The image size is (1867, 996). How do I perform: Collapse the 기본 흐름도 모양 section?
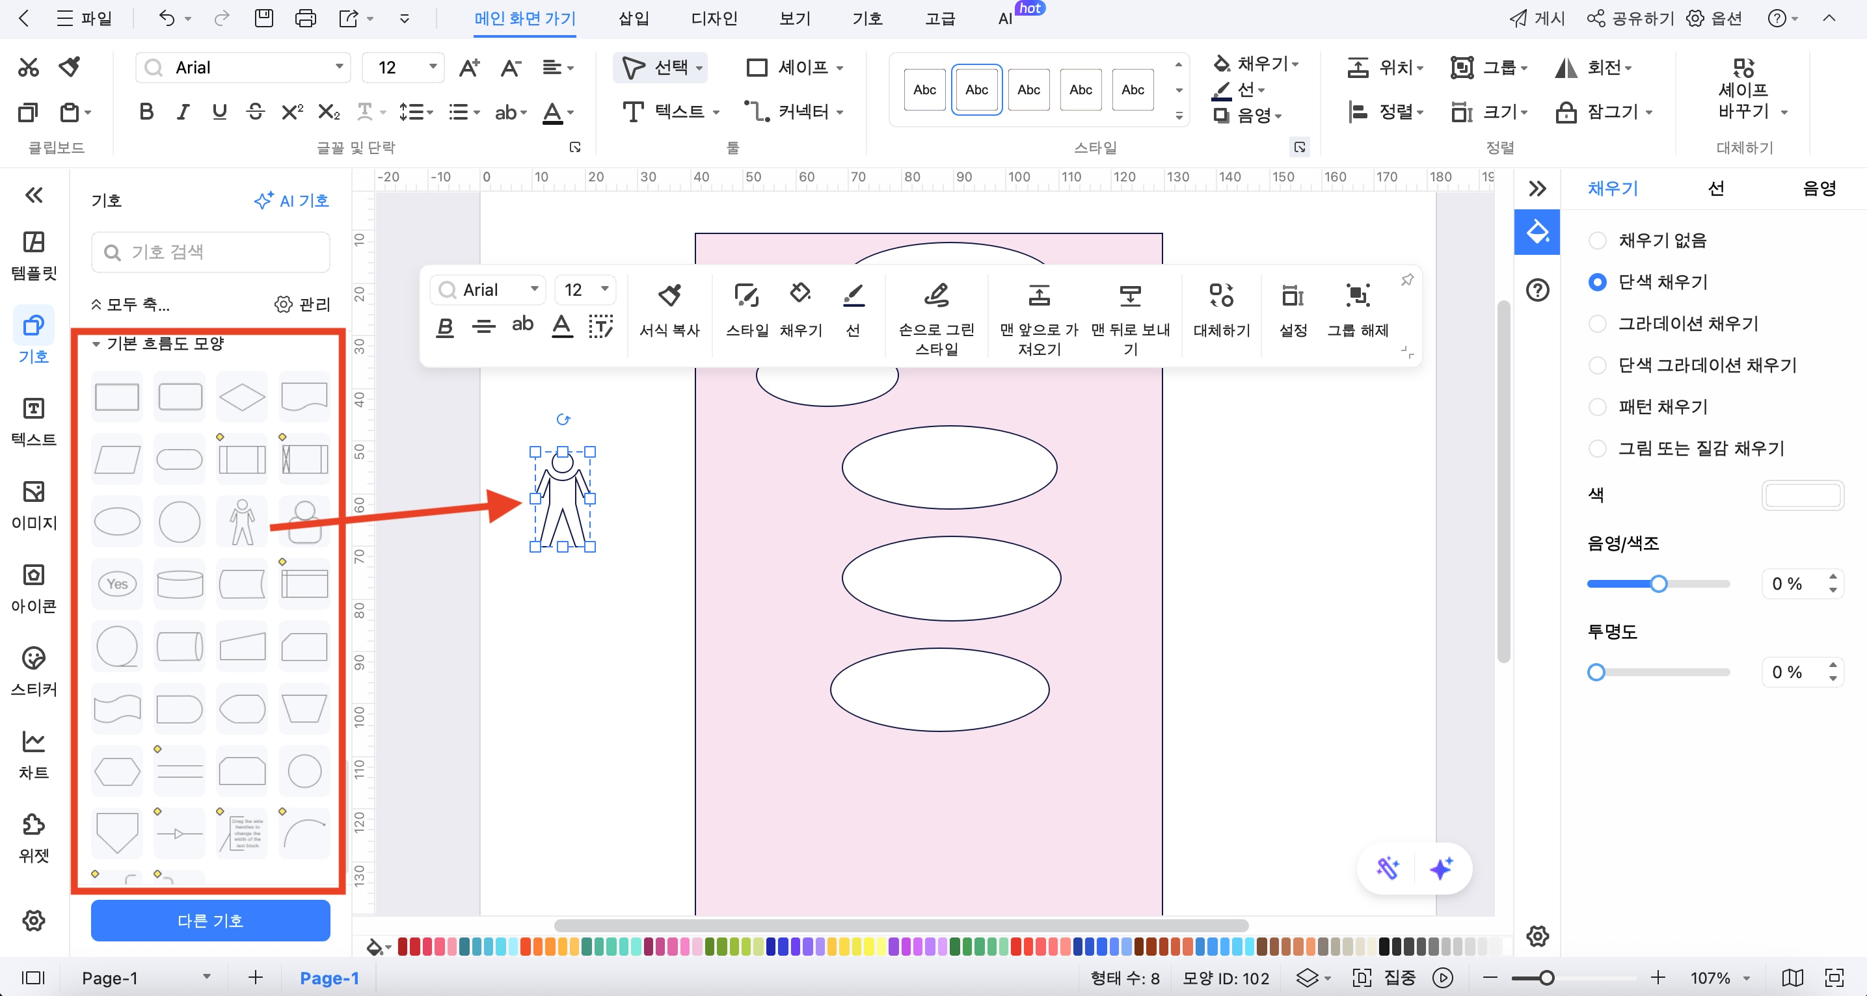96,343
